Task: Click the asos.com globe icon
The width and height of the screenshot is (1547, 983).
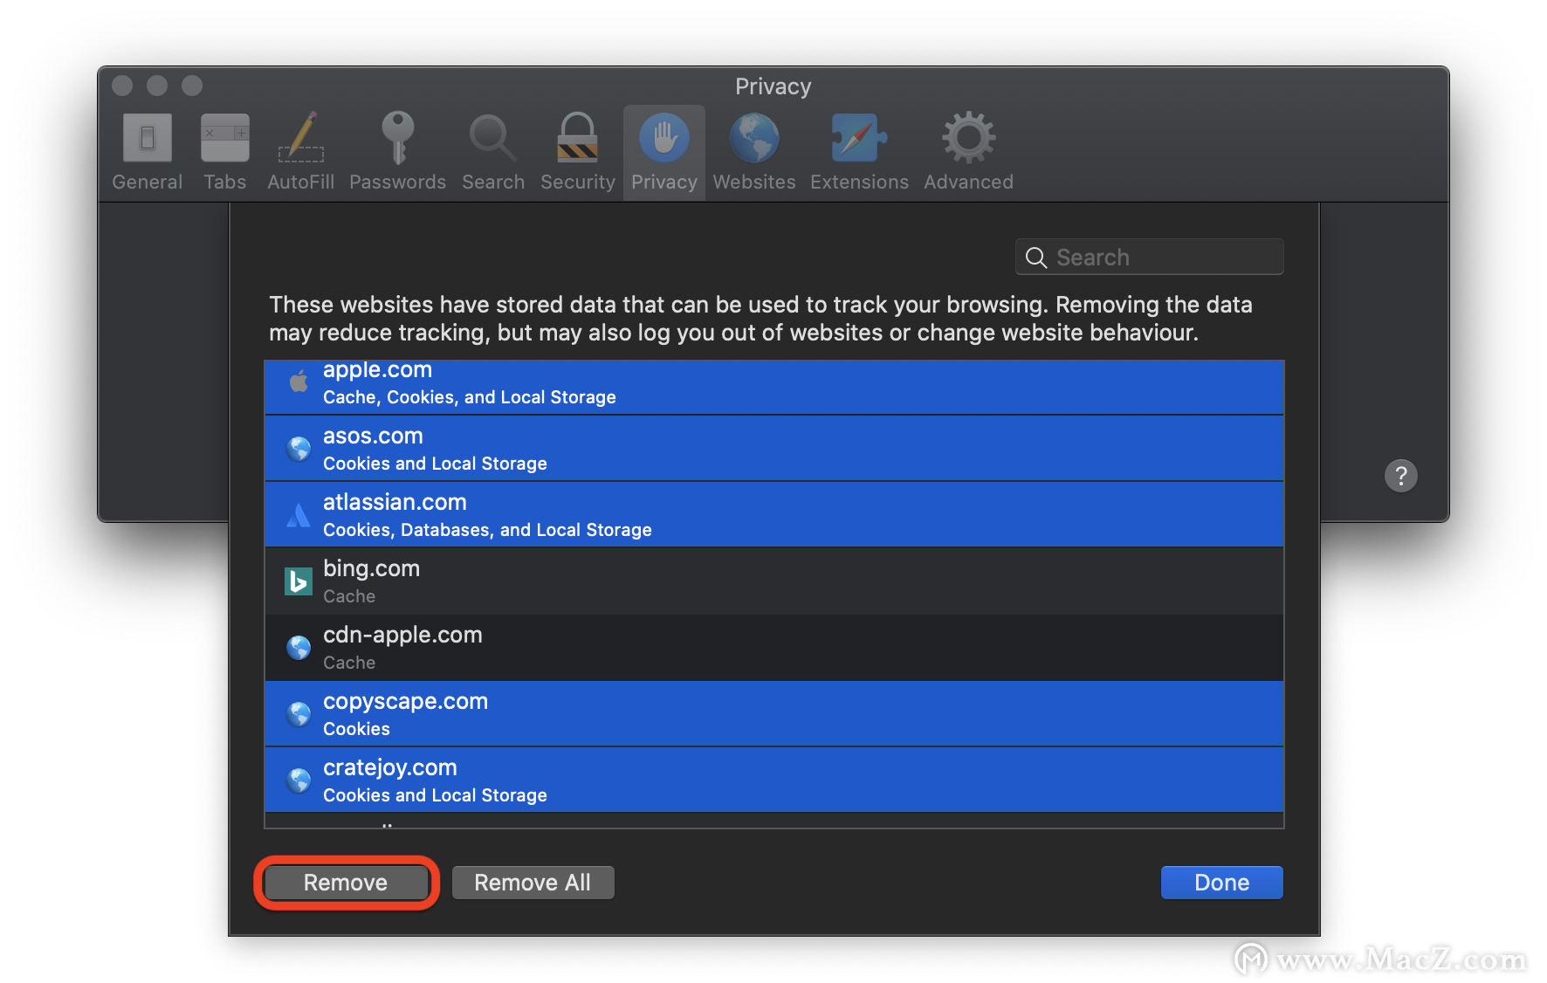Action: point(299,449)
